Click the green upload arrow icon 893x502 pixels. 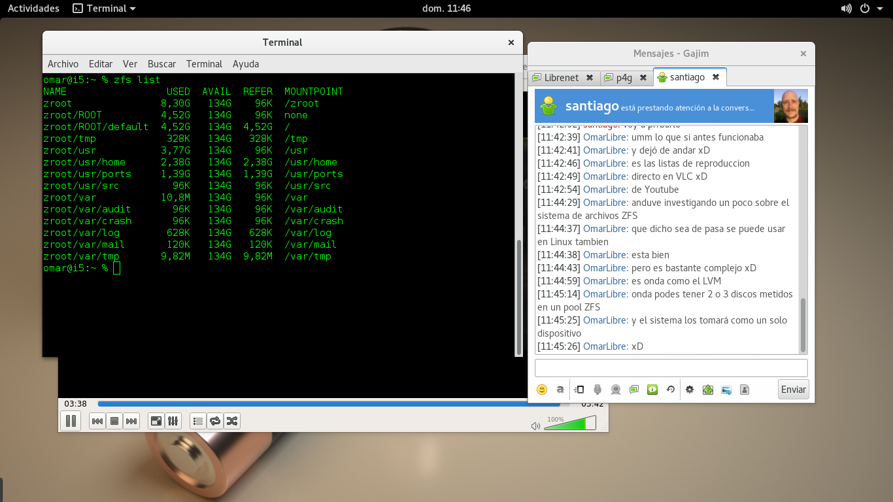click(x=708, y=390)
